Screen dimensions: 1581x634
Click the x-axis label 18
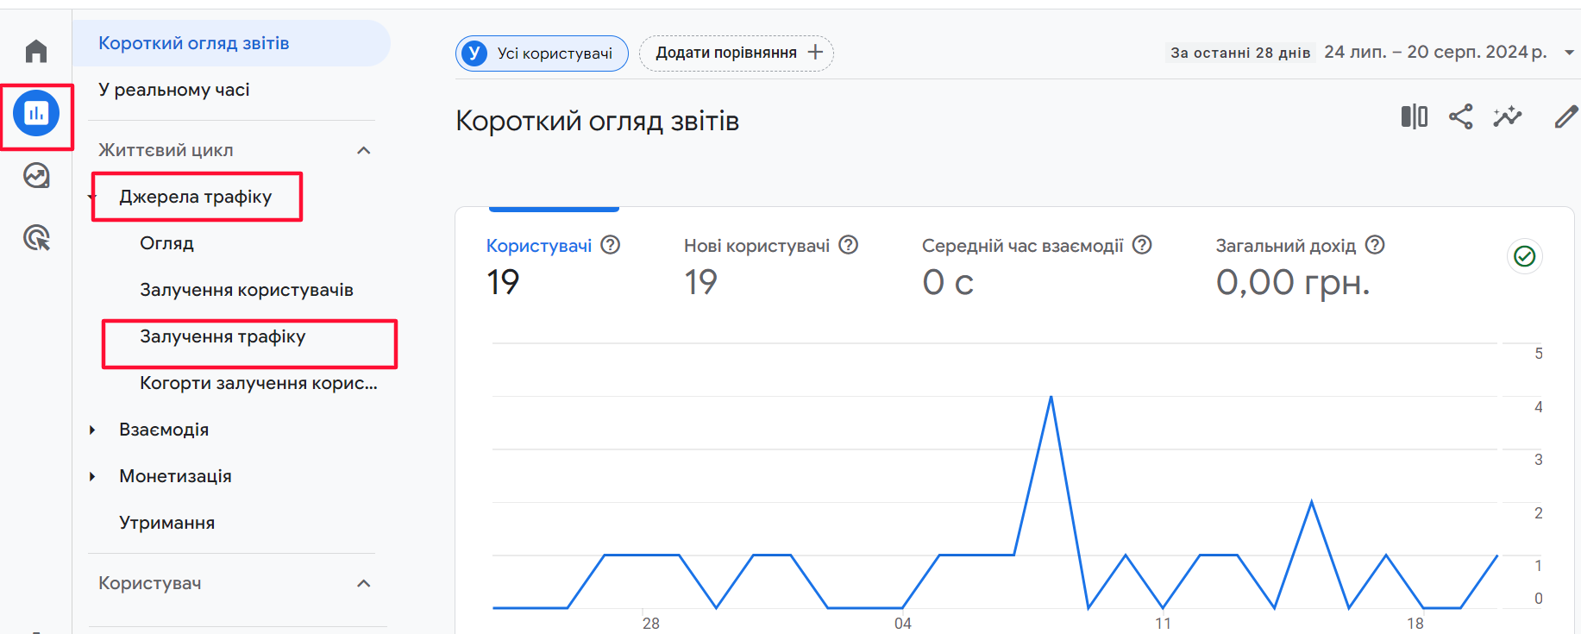pyautogui.click(x=1415, y=623)
